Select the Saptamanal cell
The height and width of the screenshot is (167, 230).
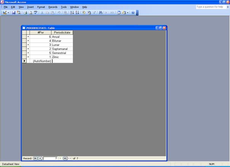pos(62,49)
